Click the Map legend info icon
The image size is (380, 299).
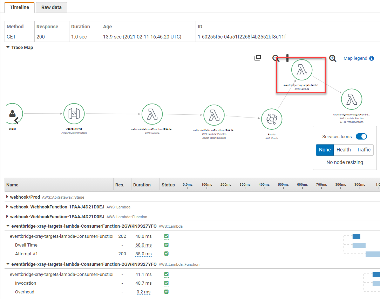[x=372, y=58]
